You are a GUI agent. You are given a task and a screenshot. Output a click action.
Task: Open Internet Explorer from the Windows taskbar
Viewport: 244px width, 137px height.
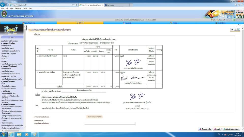11,134
